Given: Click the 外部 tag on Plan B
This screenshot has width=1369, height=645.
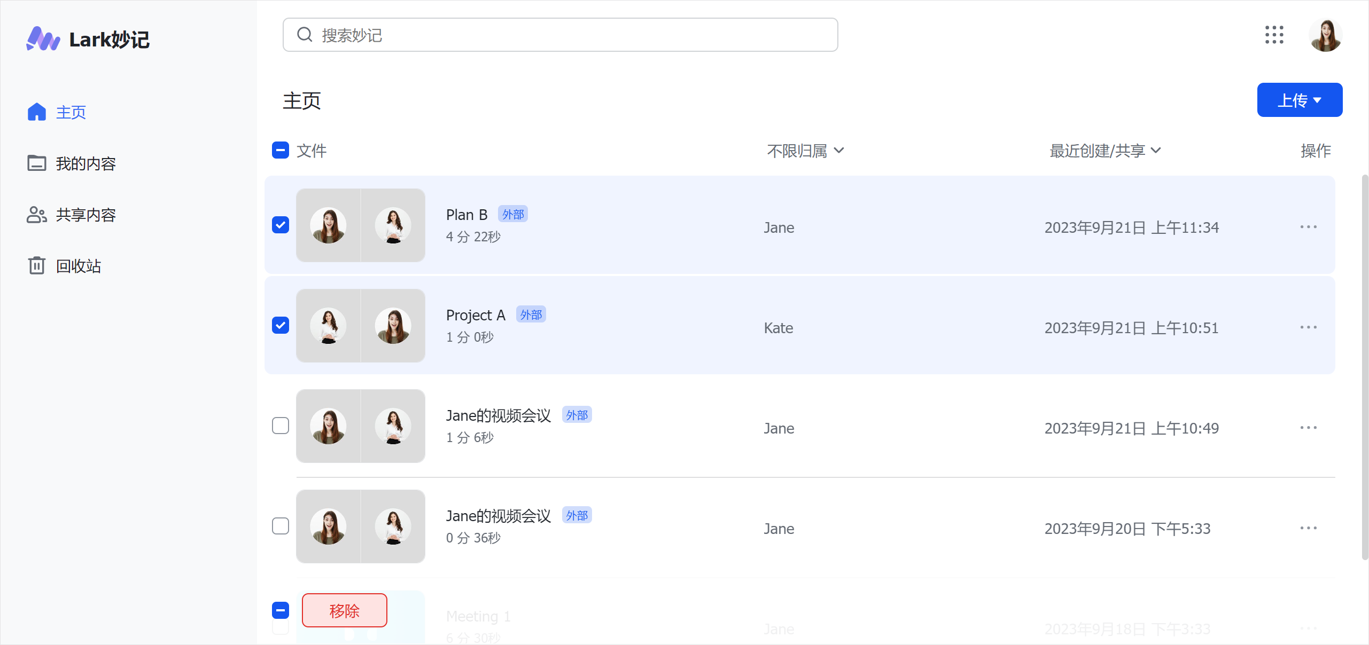Looking at the screenshot, I should click(x=513, y=214).
